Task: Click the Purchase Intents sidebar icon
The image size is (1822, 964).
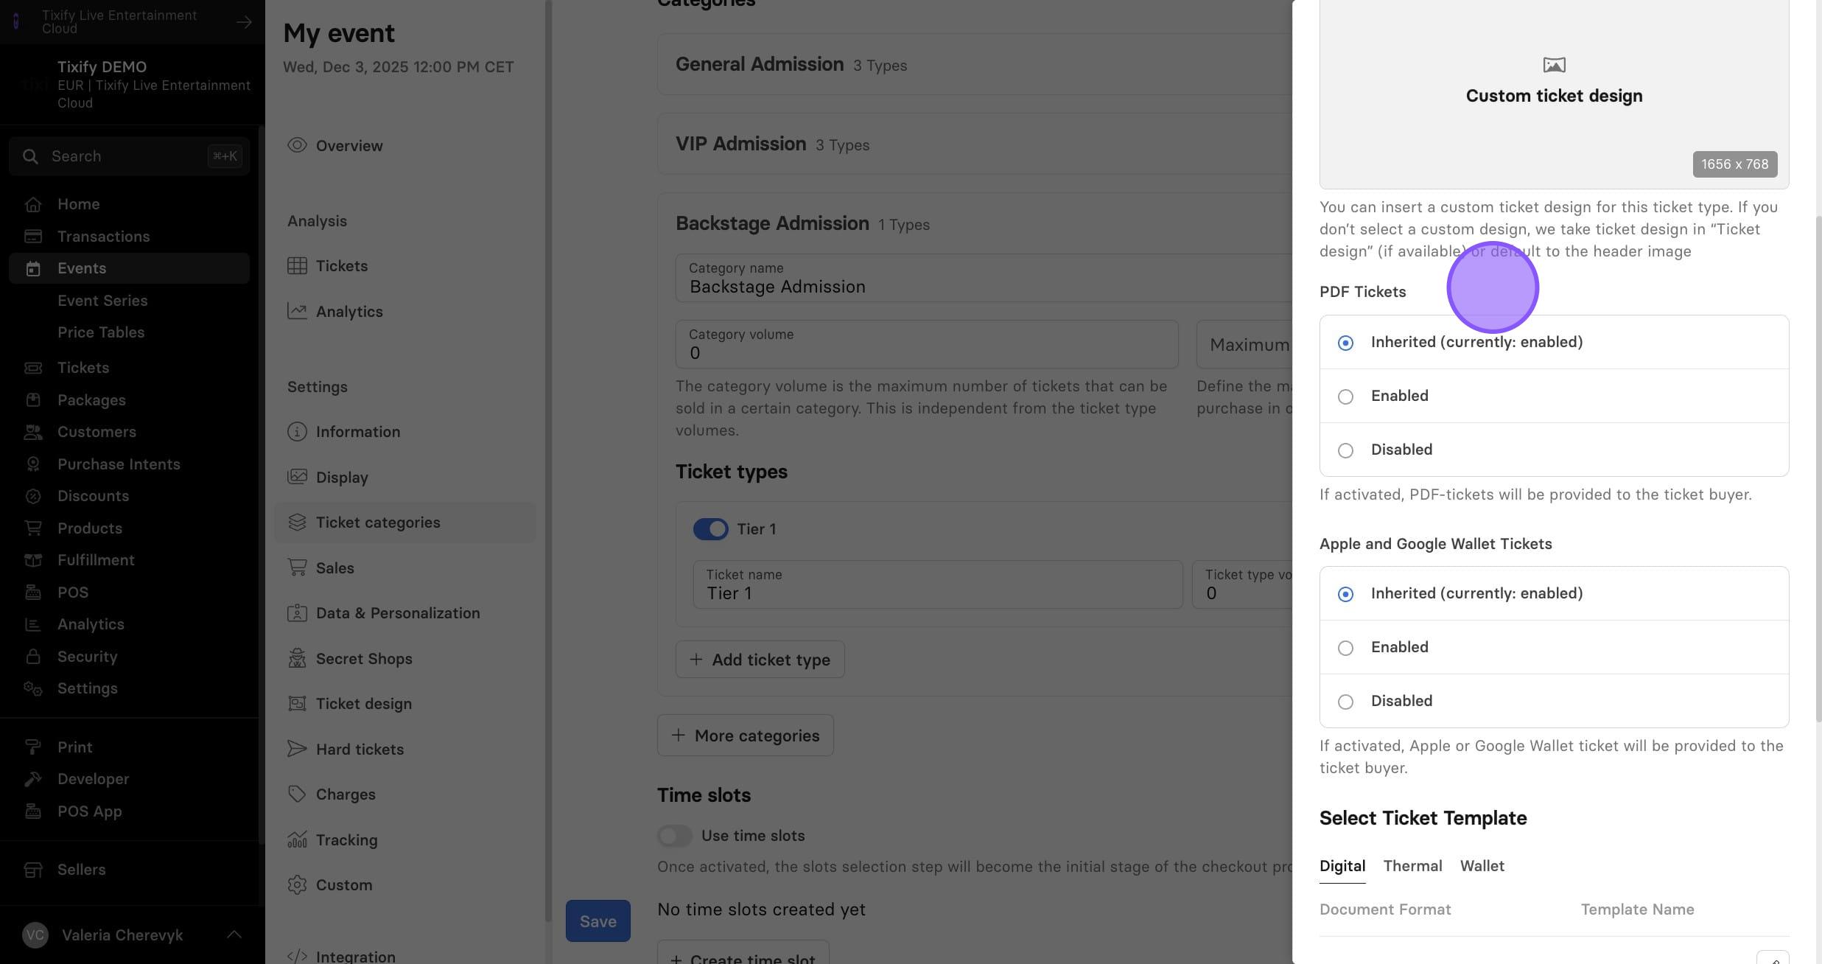Action: pyautogui.click(x=33, y=464)
